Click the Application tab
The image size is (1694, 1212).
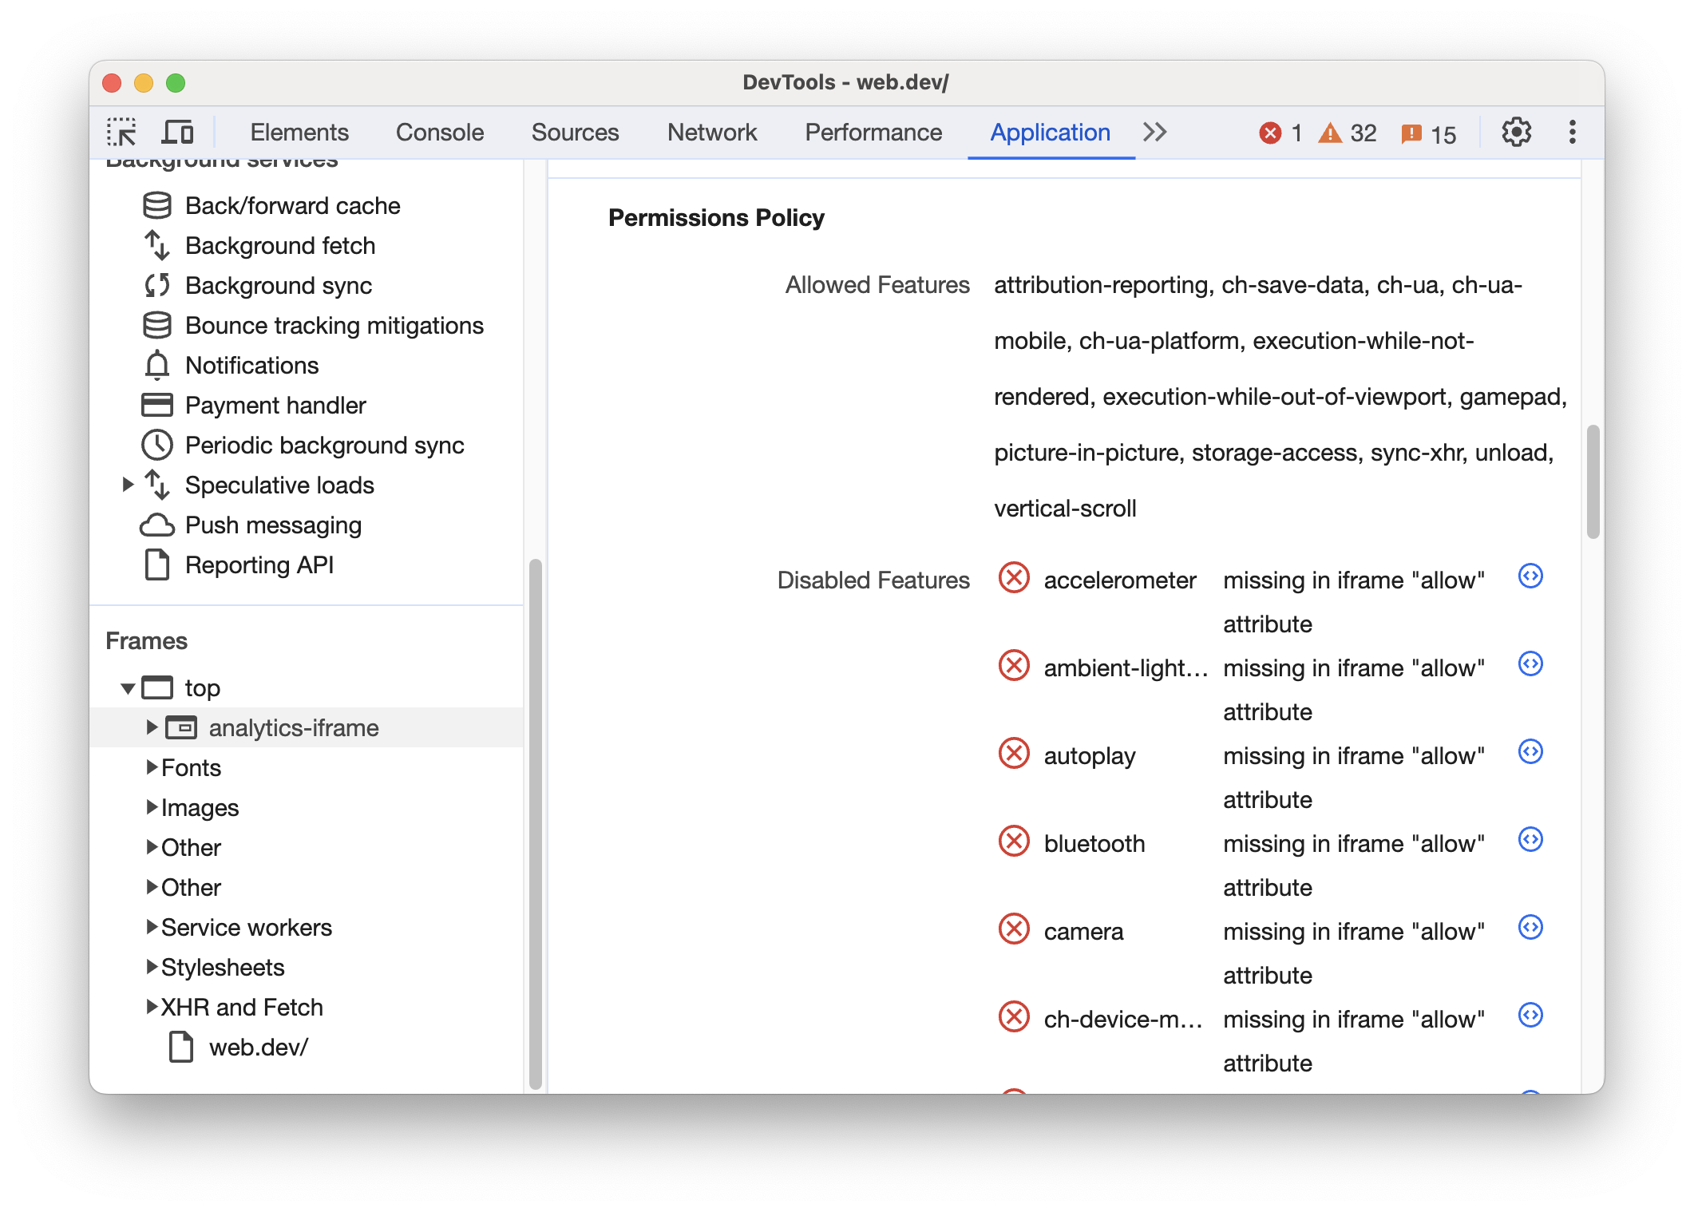click(1047, 130)
